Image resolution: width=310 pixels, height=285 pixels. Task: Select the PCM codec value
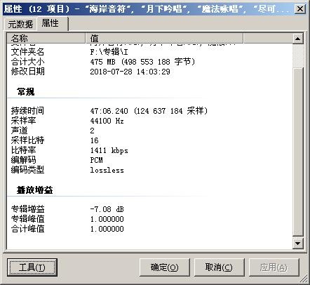pos(97,160)
